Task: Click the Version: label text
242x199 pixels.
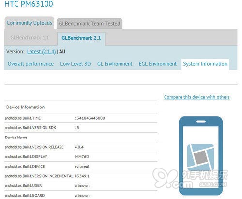Action: [15, 52]
